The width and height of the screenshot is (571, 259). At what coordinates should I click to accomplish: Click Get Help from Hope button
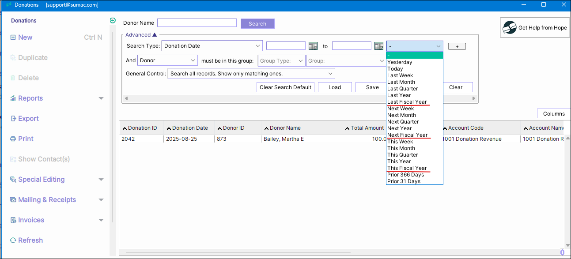click(x=535, y=28)
